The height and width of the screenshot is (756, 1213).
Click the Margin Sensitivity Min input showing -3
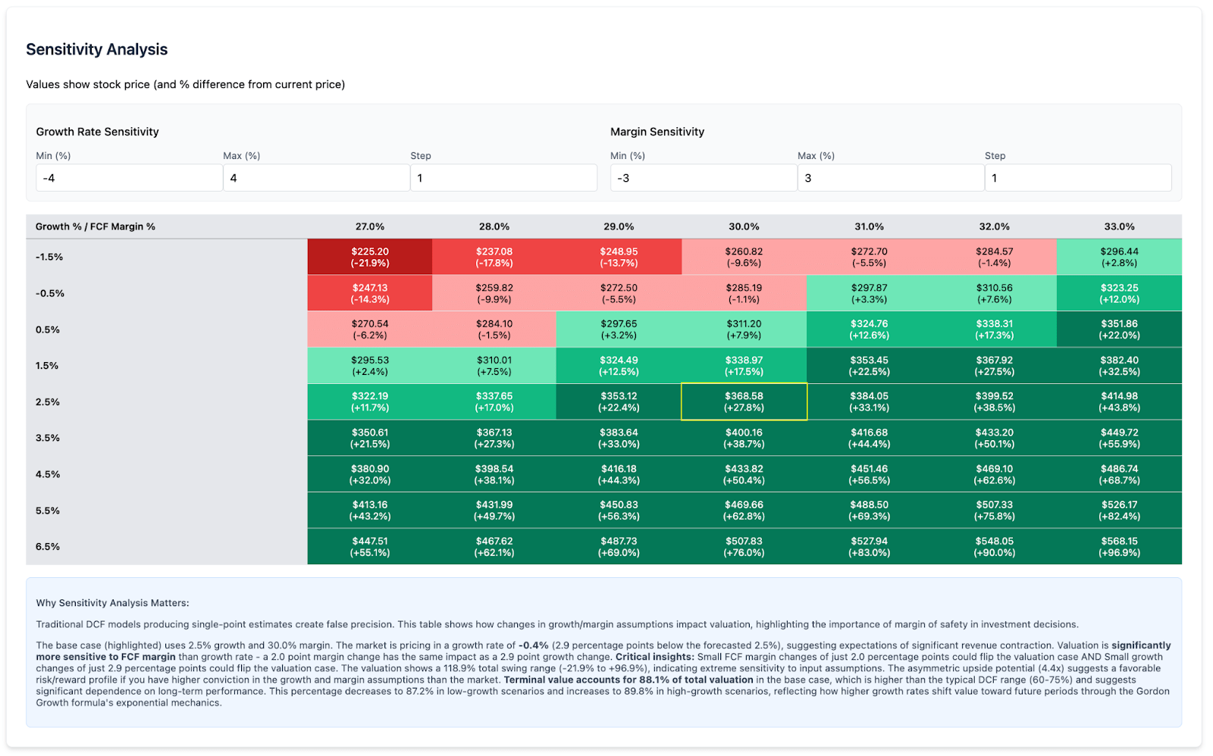[x=703, y=177]
